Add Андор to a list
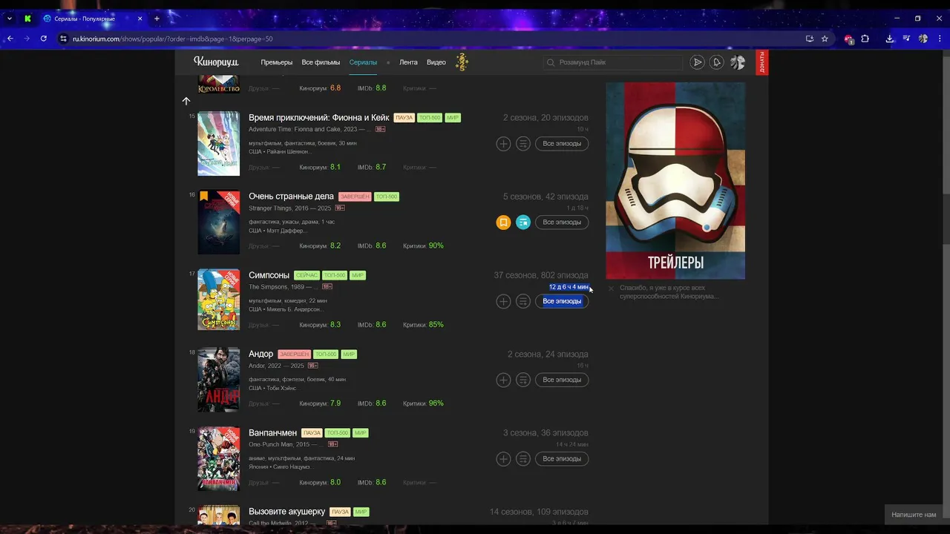This screenshot has height=534, width=950. click(523, 380)
